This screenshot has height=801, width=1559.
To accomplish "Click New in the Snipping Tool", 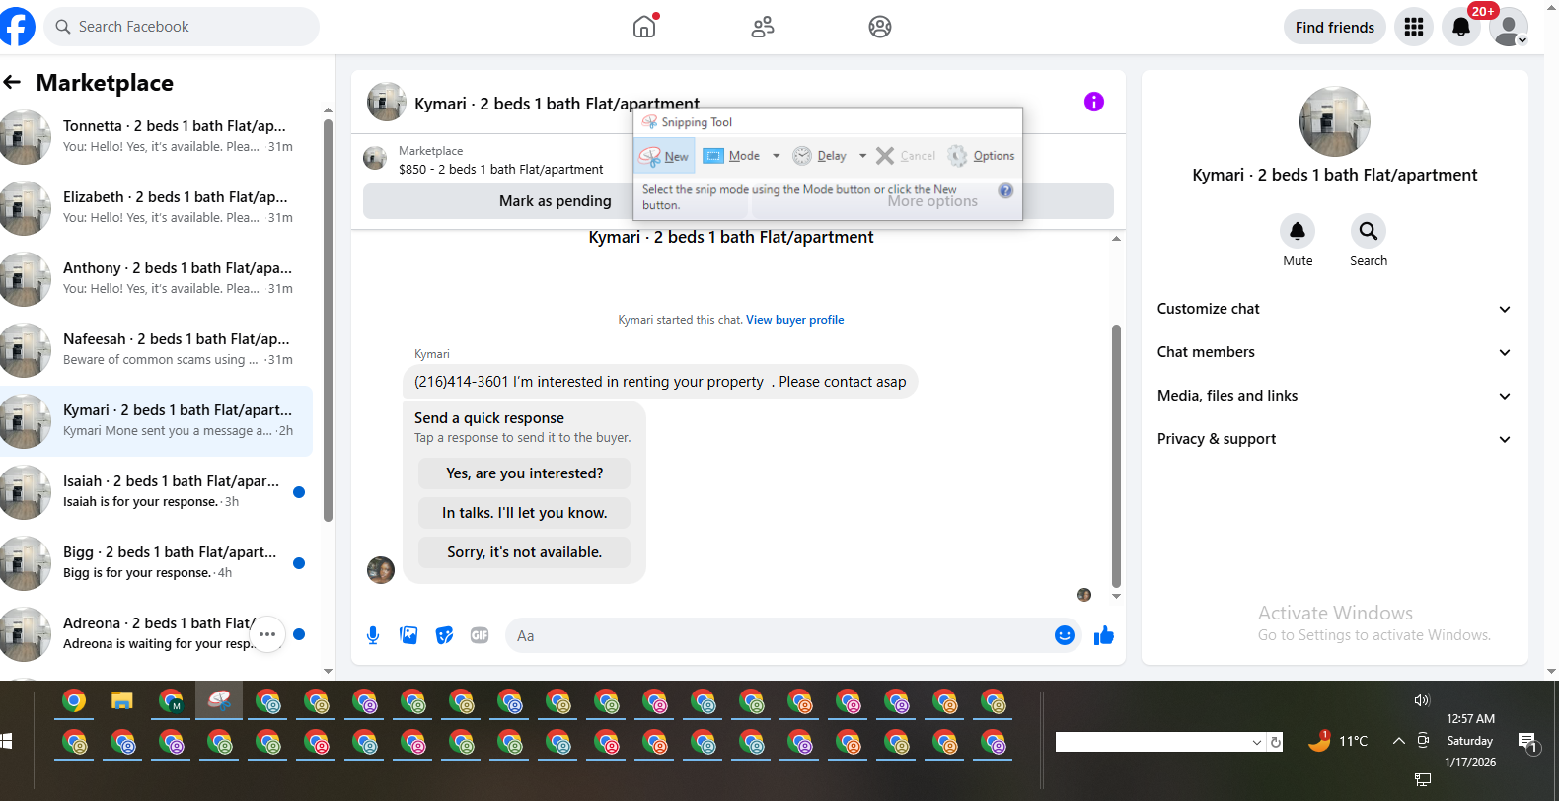I will (x=665, y=156).
